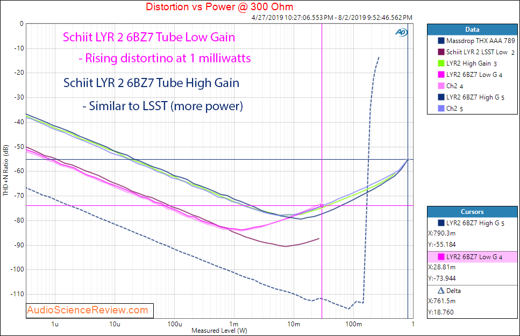Click the 100m x-axis tick label
The width and height of the screenshot is (520, 336).
pos(353,324)
